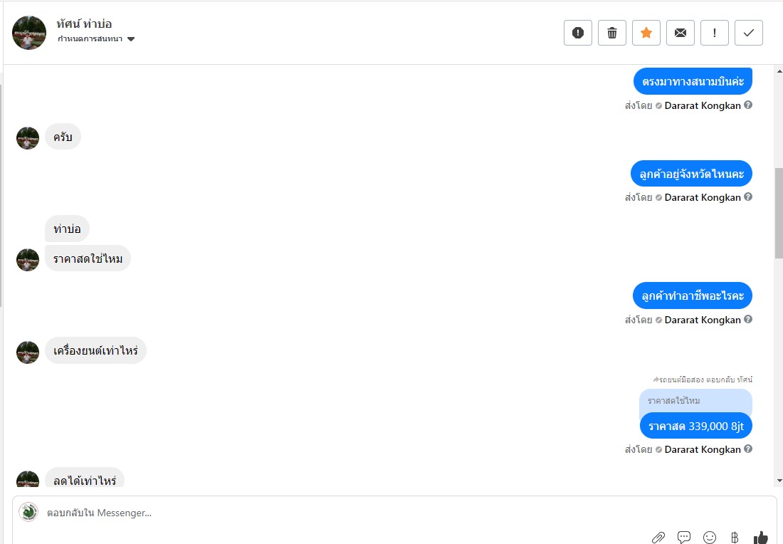Screen dimensions: 783x544
Task: Click help icon beside first Dararat Kongkan
Action: point(748,105)
